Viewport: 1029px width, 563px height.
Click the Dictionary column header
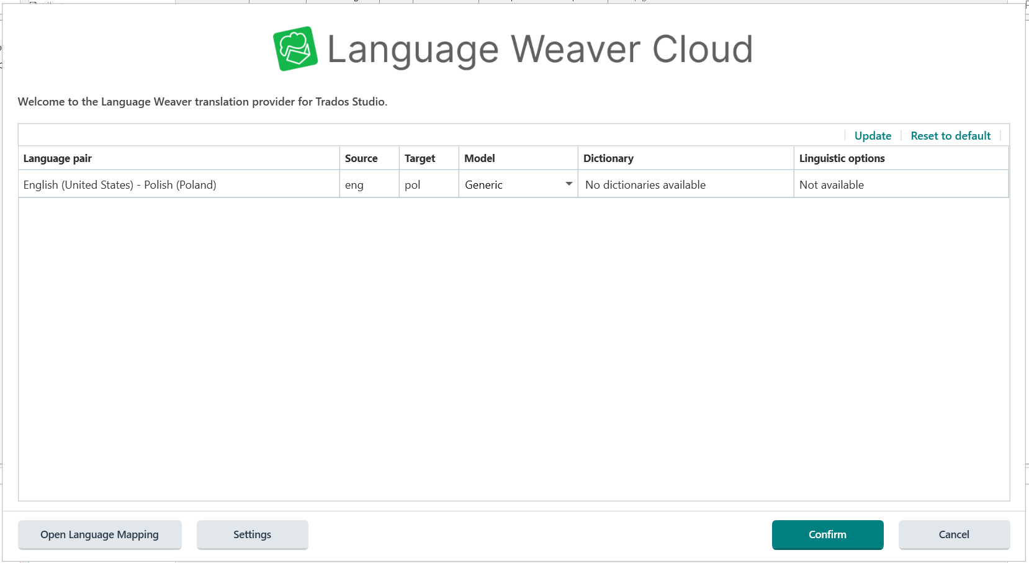point(686,158)
